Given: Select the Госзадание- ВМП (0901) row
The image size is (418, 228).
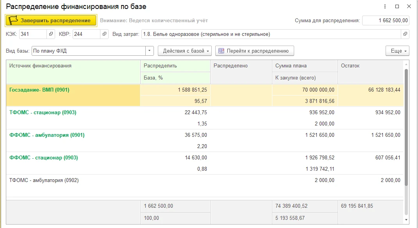Looking at the screenshot, I should tap(205, 95).
